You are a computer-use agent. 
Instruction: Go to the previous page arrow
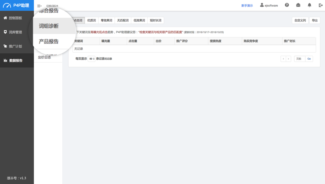tap(283, 59)
